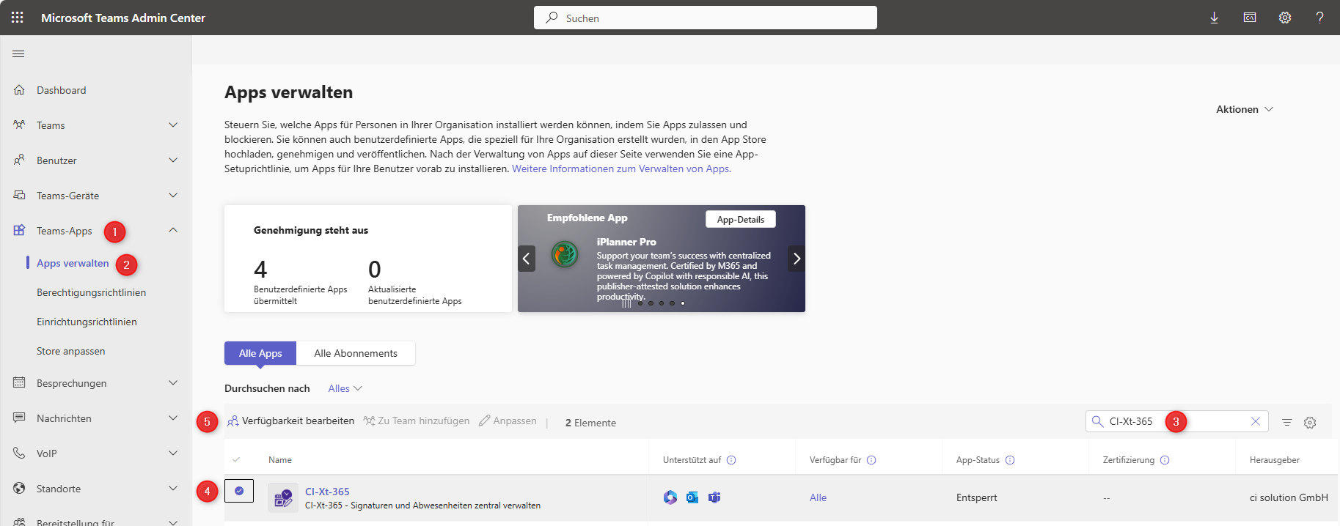Toggle select-all checkmark in table header
The width and height of the screenshot is (1340, 526).
[x=236, y=460]
